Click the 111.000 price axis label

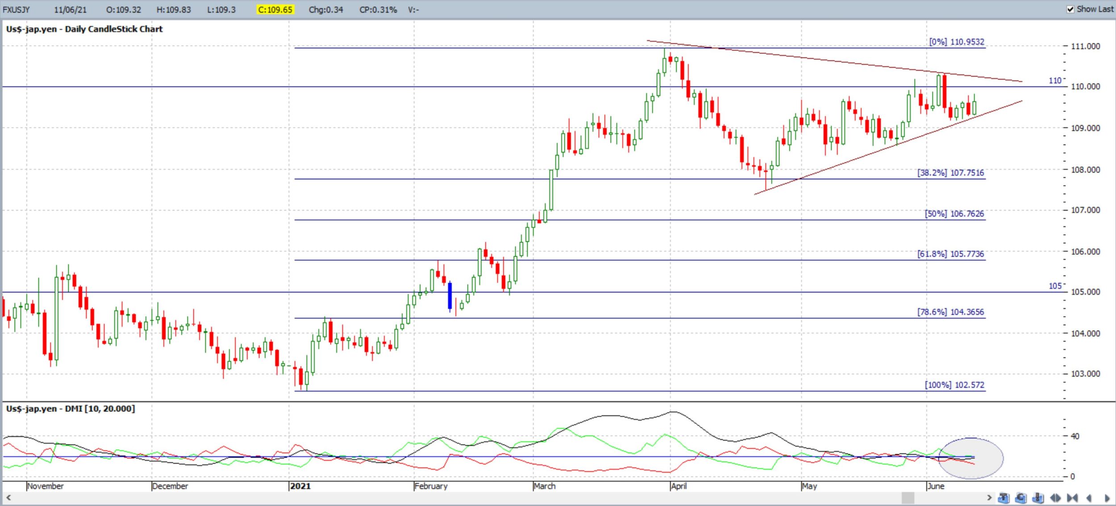[1086, 46]
